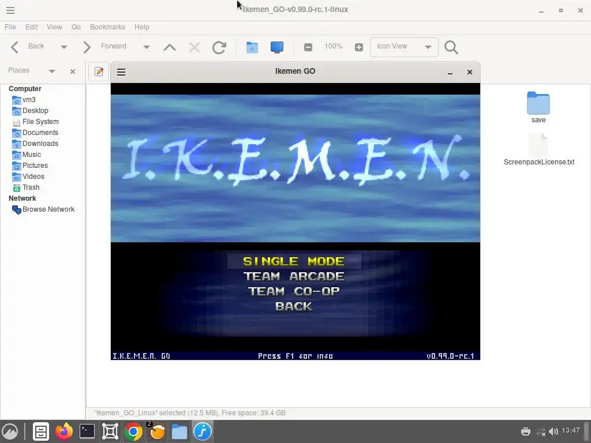Click the 13:47 clock
The image size is (591, 443).
pyautogui.click(x=571, y=430)
